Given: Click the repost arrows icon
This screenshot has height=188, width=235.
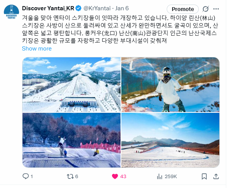Looking at the screenshot, I should tap(70, 176).
